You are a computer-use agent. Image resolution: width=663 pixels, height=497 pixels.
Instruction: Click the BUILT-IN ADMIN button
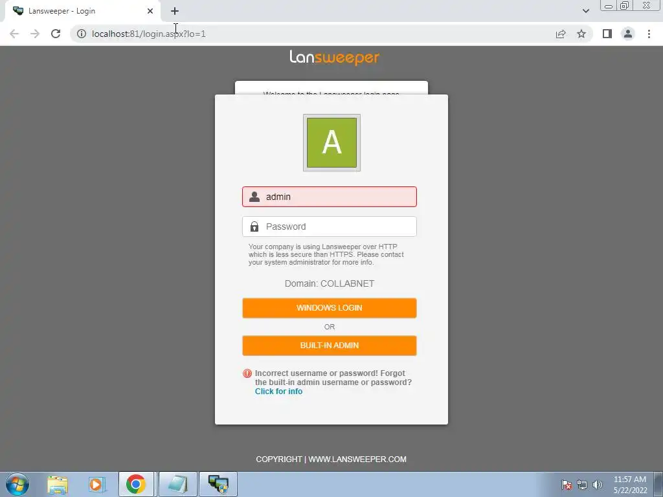(330, 346)
